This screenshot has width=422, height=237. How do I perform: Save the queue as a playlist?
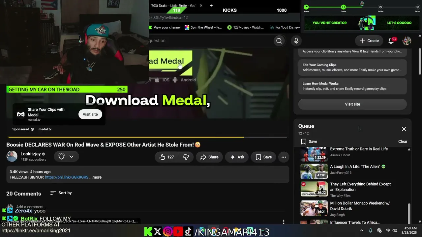(309, 142)
